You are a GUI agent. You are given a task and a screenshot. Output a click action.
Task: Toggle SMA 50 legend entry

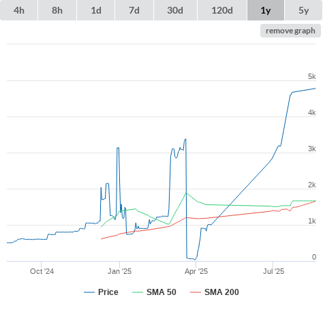tap(154, 292)
